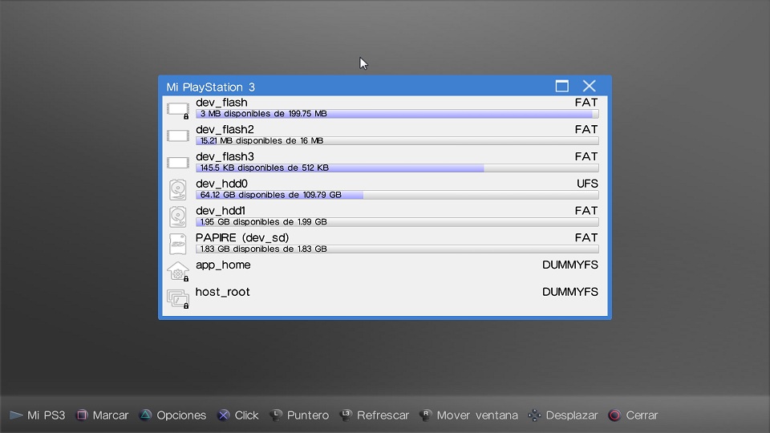Click the PAPIRE (dev_sd) usage bar
Viewport: 770px width, 433px height.
tap(397, 249)
